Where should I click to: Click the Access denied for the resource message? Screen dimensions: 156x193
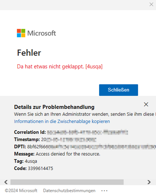pos(68,154)
